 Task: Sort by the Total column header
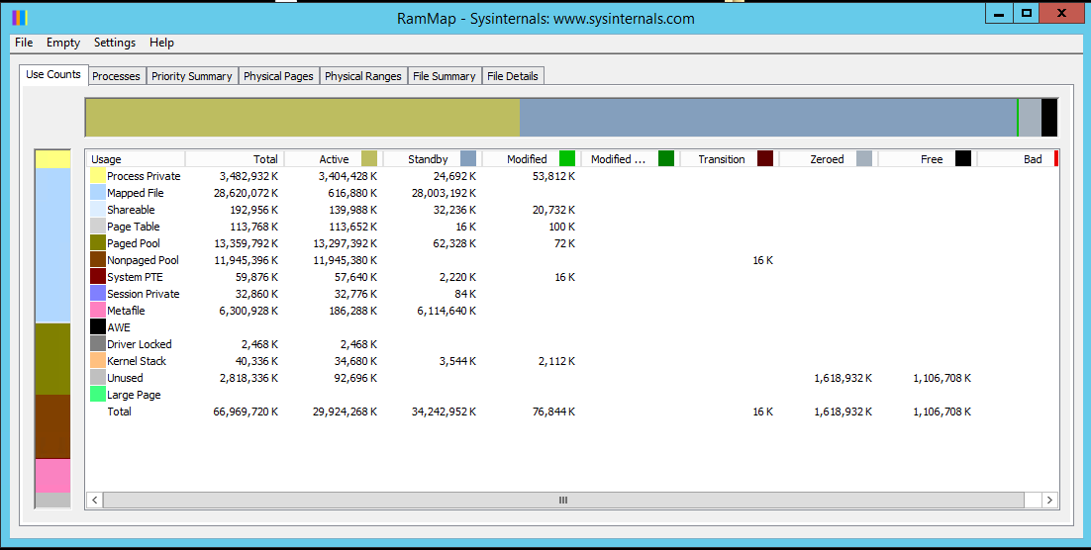coord(235,159)
